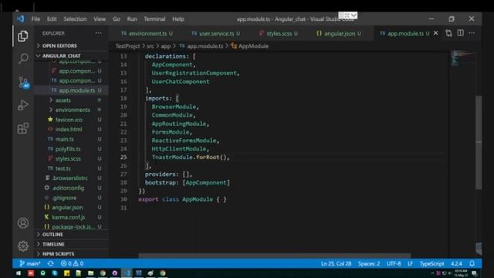Open Explorer views and more actions ellipsis
This screenshot has width=494, height=278.
(x=98, y=33)
